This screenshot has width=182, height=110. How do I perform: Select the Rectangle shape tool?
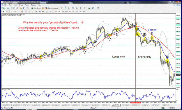[x=40, y=11]
